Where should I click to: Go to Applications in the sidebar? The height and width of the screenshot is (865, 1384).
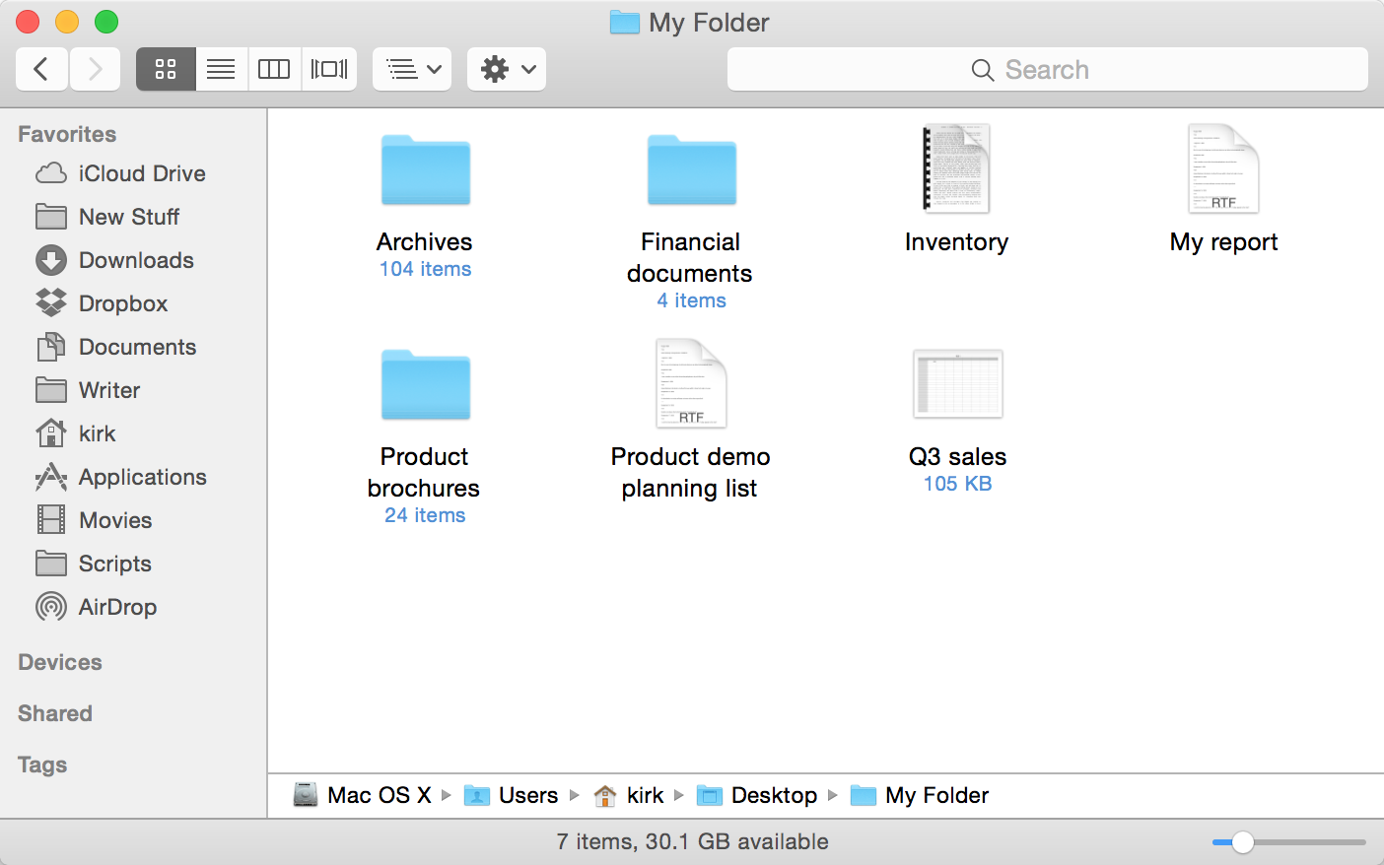142,477
